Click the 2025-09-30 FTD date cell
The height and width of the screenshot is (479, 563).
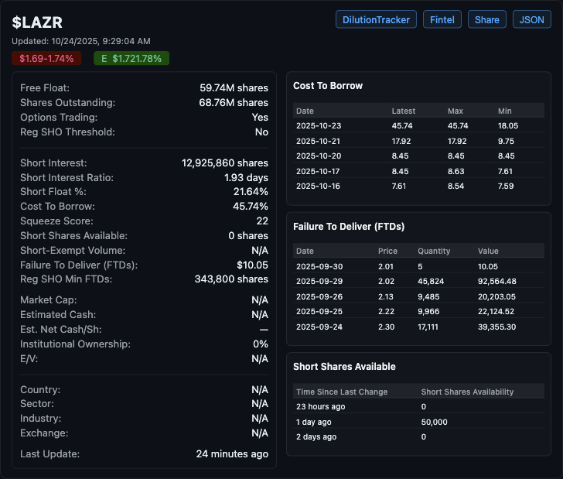(319, 267)
